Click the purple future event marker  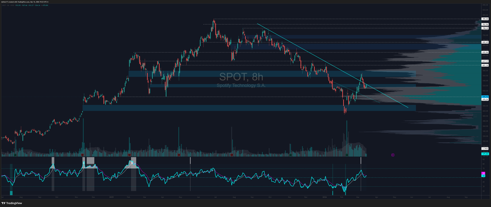[x=392, y=155]
